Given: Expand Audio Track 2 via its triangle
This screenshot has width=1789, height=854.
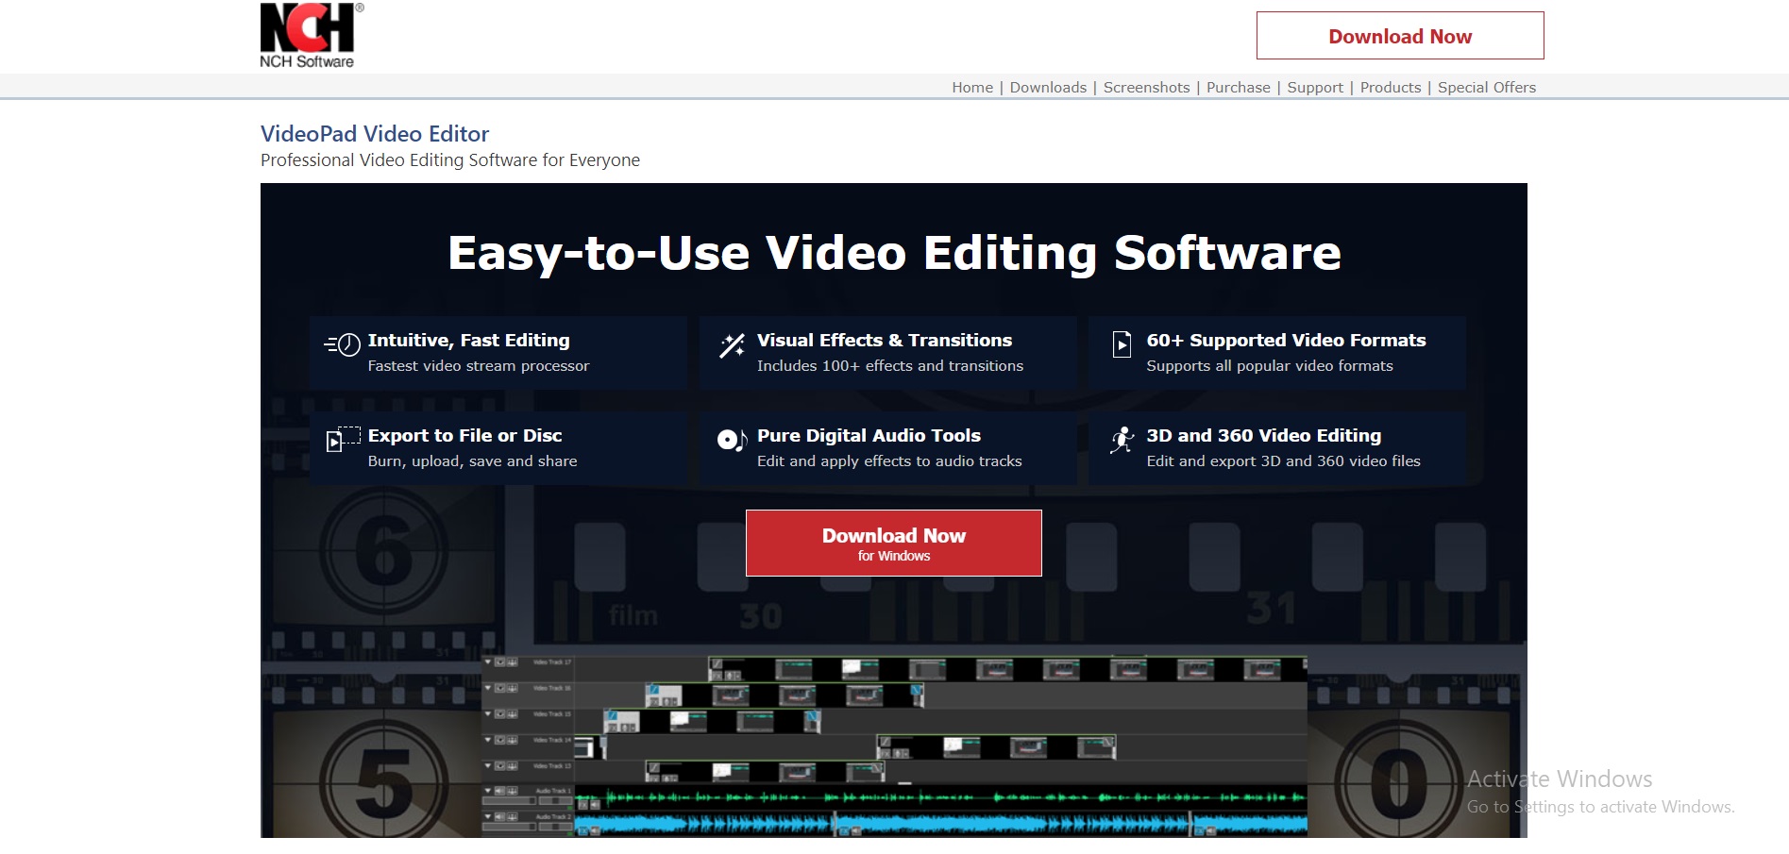Looking at the screenshot, I should pyautogui.click(x=487, y=816).
